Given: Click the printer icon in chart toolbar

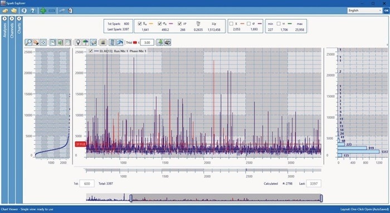Looking at the screenshot, I should pyautogui.click(x=167, y=42).
